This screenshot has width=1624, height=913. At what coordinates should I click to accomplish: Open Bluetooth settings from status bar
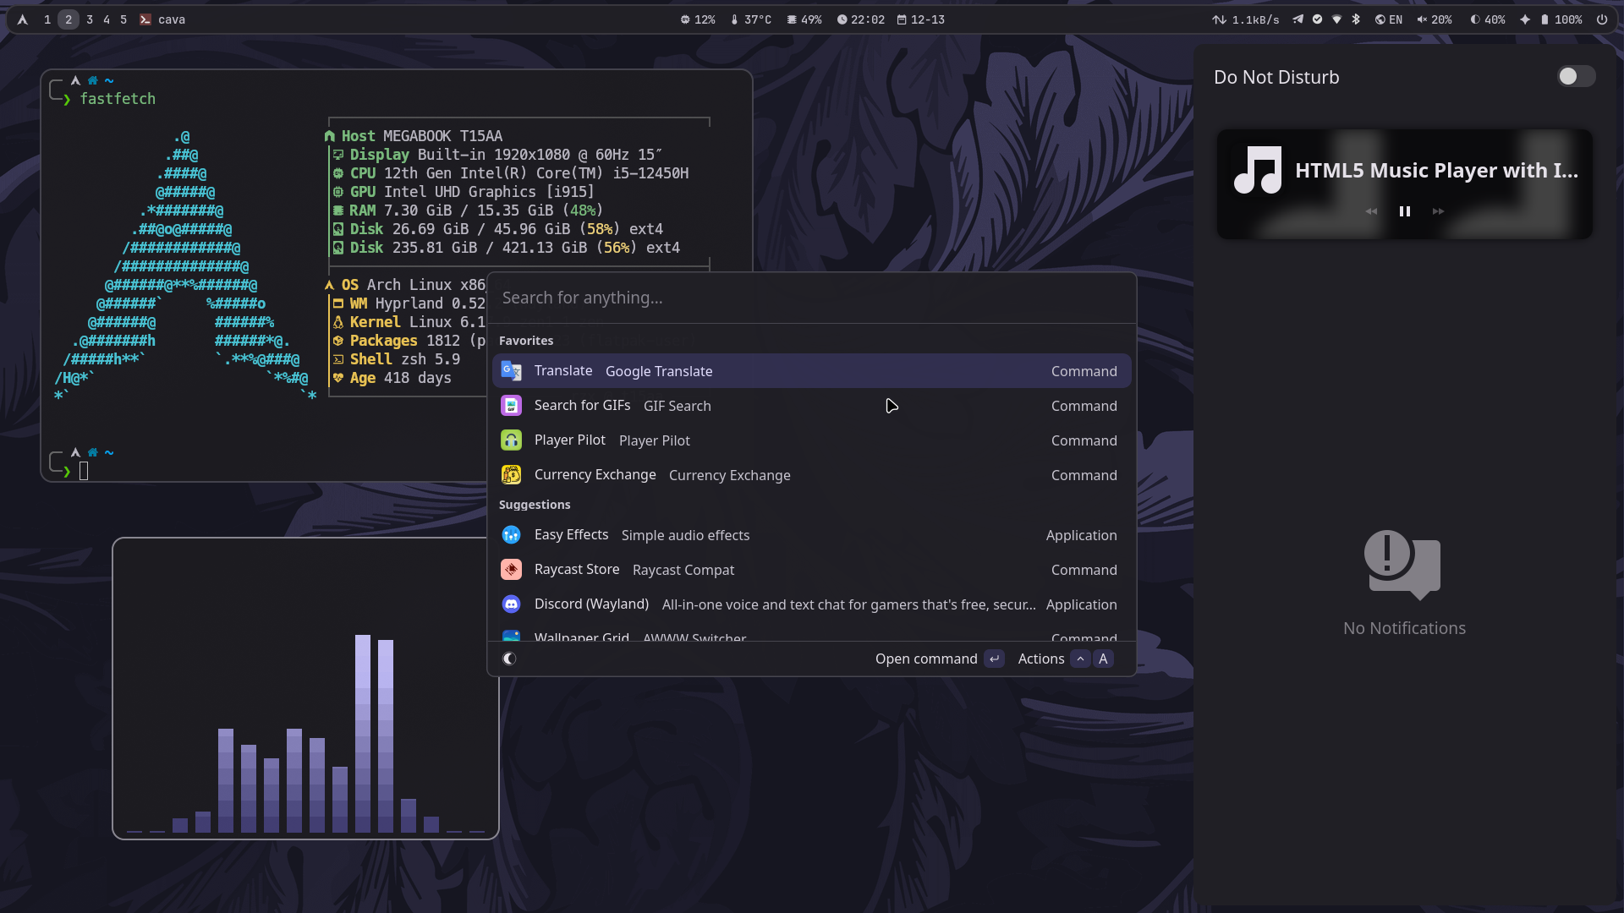[x=1356, y=19]
